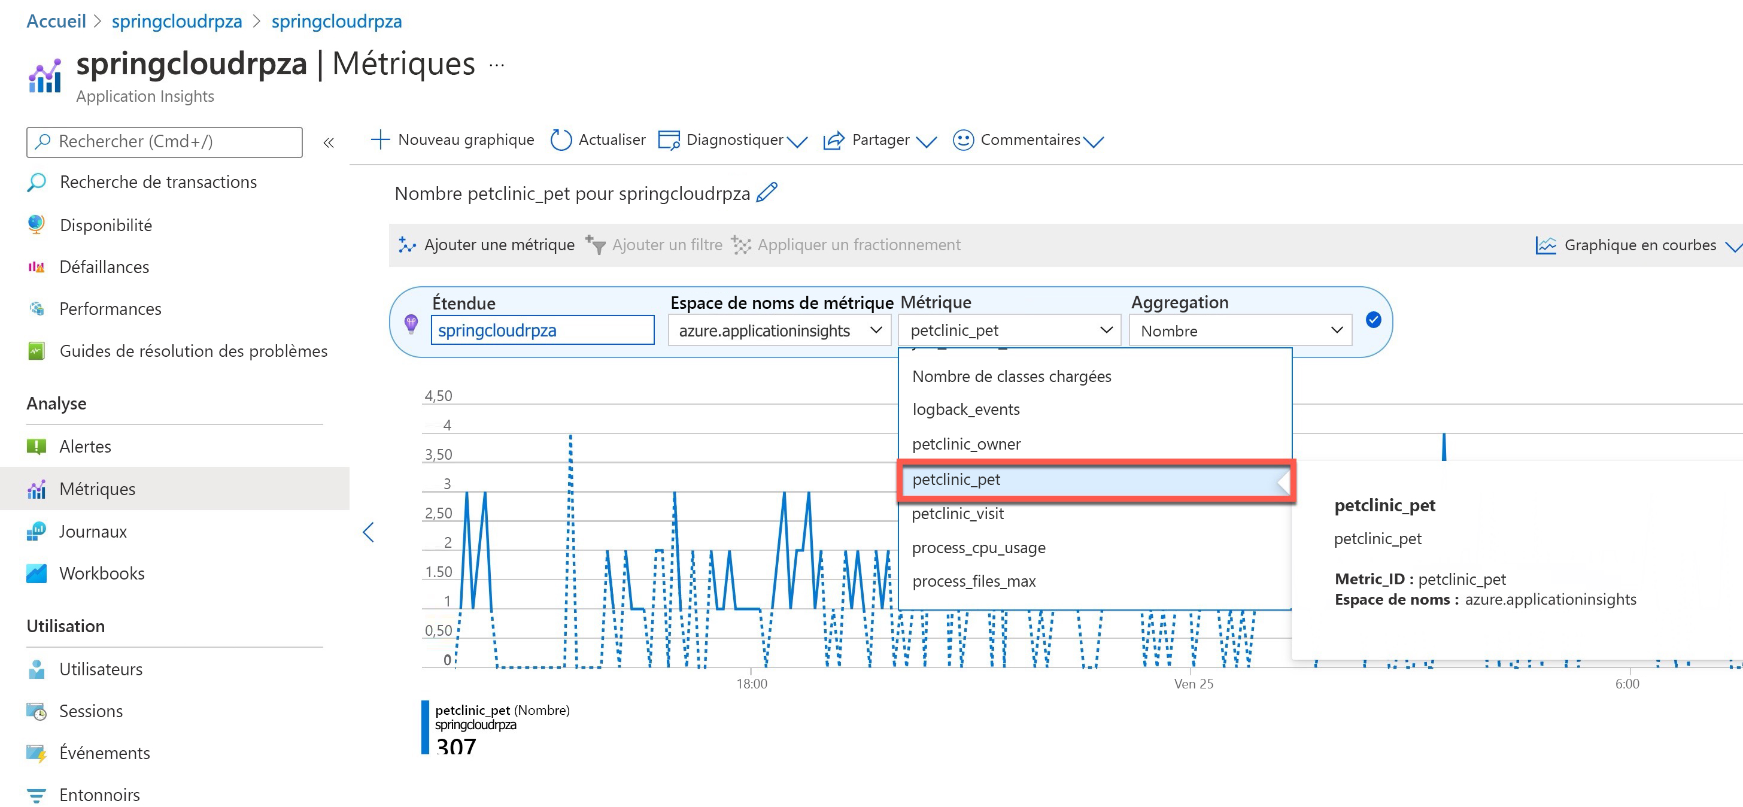Choose process_cpu_usage in the metric list
The height and width of the screenshot is (807, 1743).
pos(979,548)
